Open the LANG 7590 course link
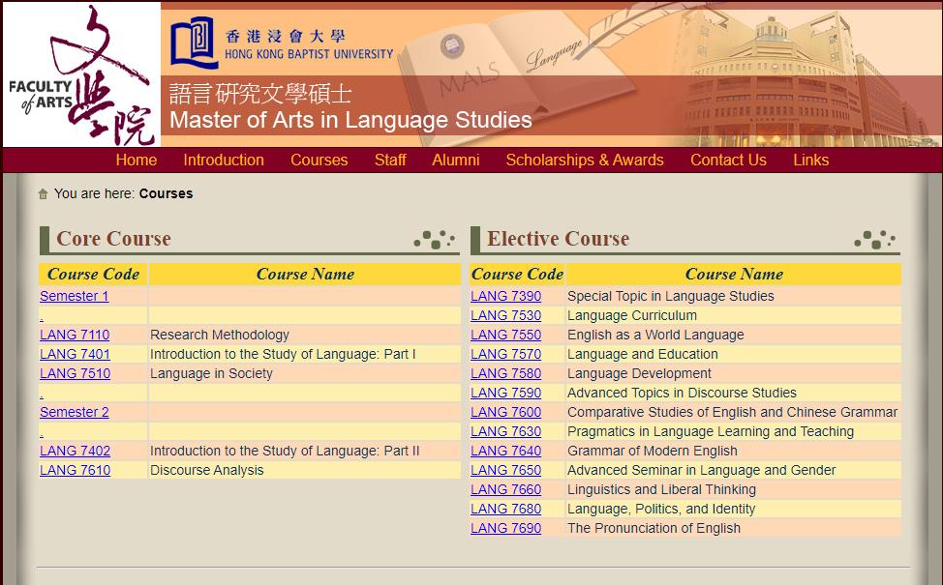943x585 pixels. pos(505,393)
